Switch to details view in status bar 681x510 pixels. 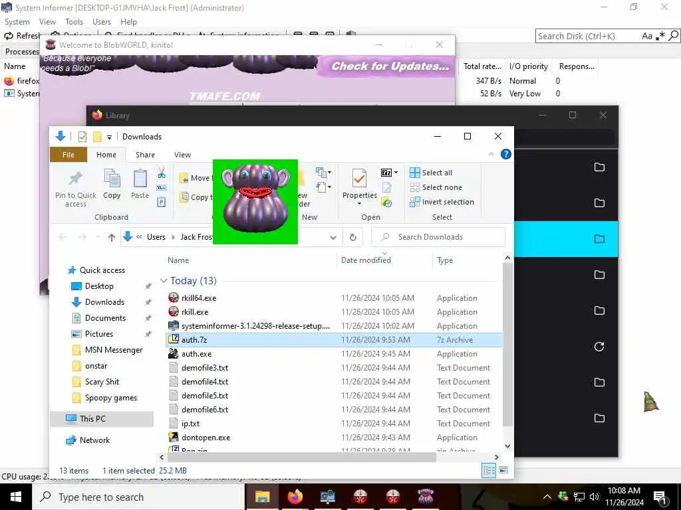489,471
